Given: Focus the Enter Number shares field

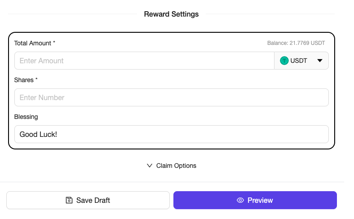Looking at the screenshot, I should pos(171,97).
